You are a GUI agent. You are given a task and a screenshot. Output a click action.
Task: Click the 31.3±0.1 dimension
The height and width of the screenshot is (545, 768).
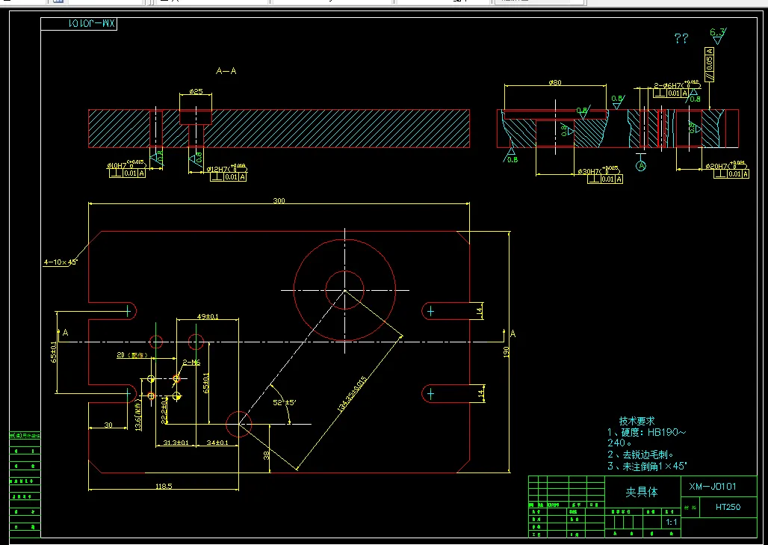coord(176,443)
